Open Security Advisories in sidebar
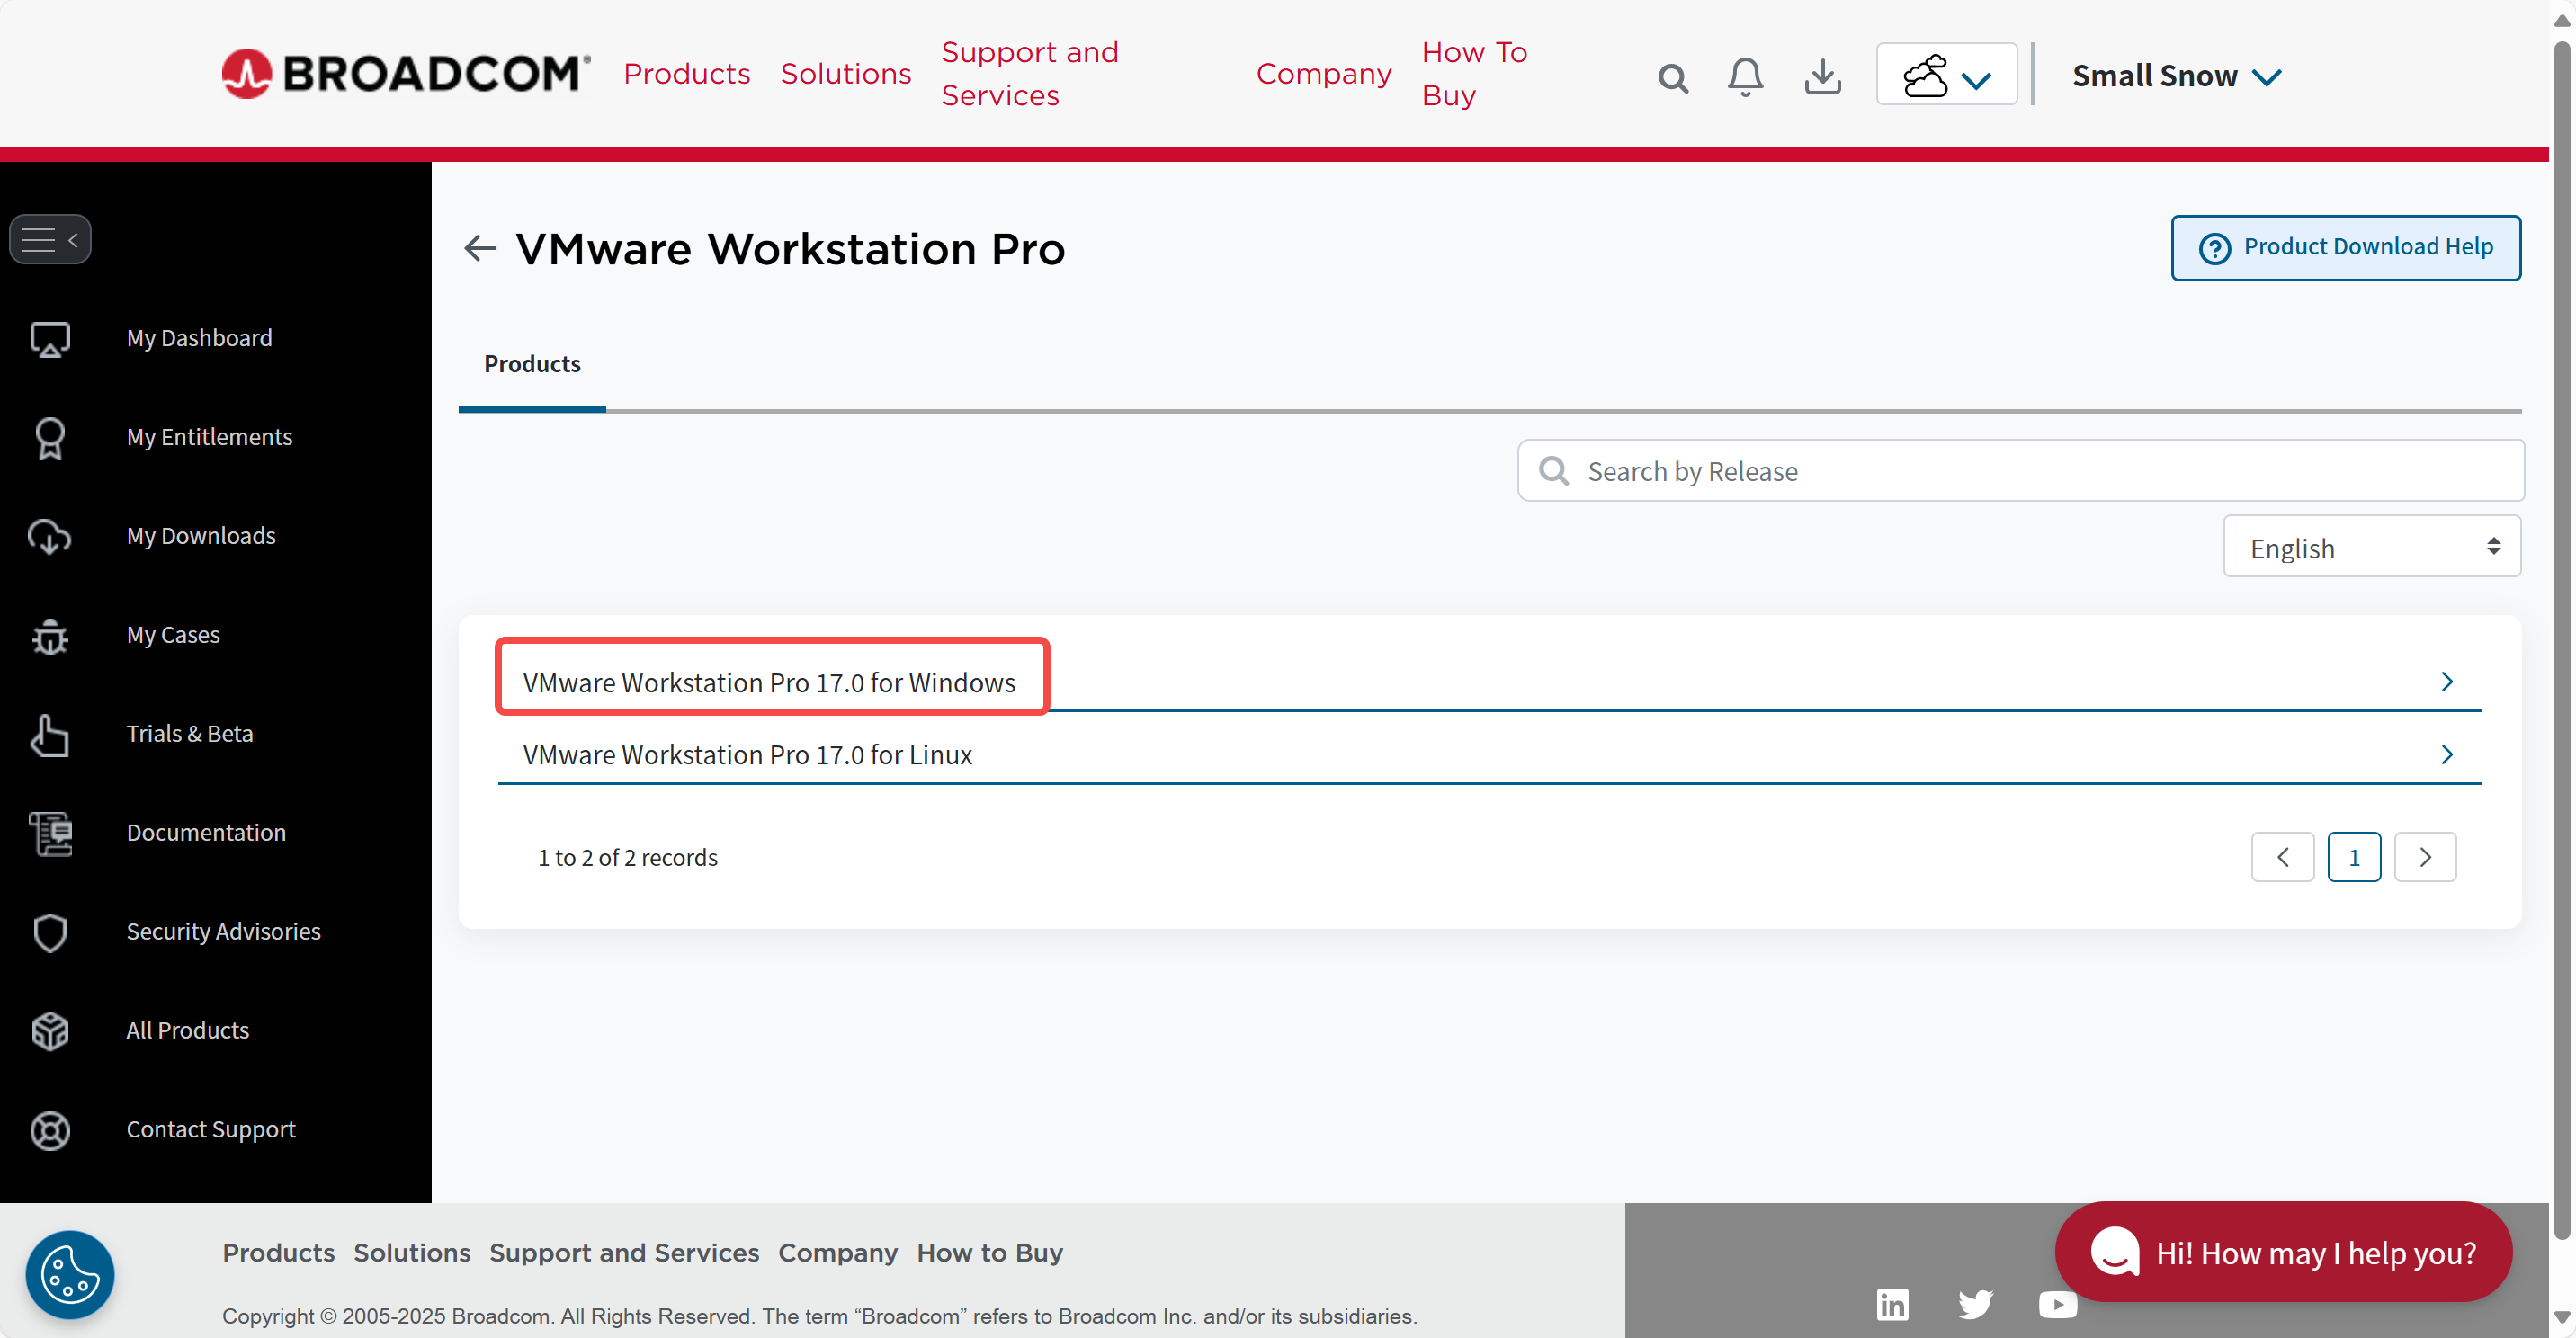Screen dimensions: 2576x1338 click(223, 932)
